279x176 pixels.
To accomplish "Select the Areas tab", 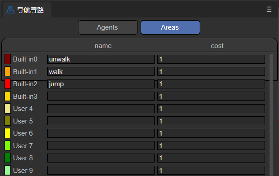I will pos(170,27).
